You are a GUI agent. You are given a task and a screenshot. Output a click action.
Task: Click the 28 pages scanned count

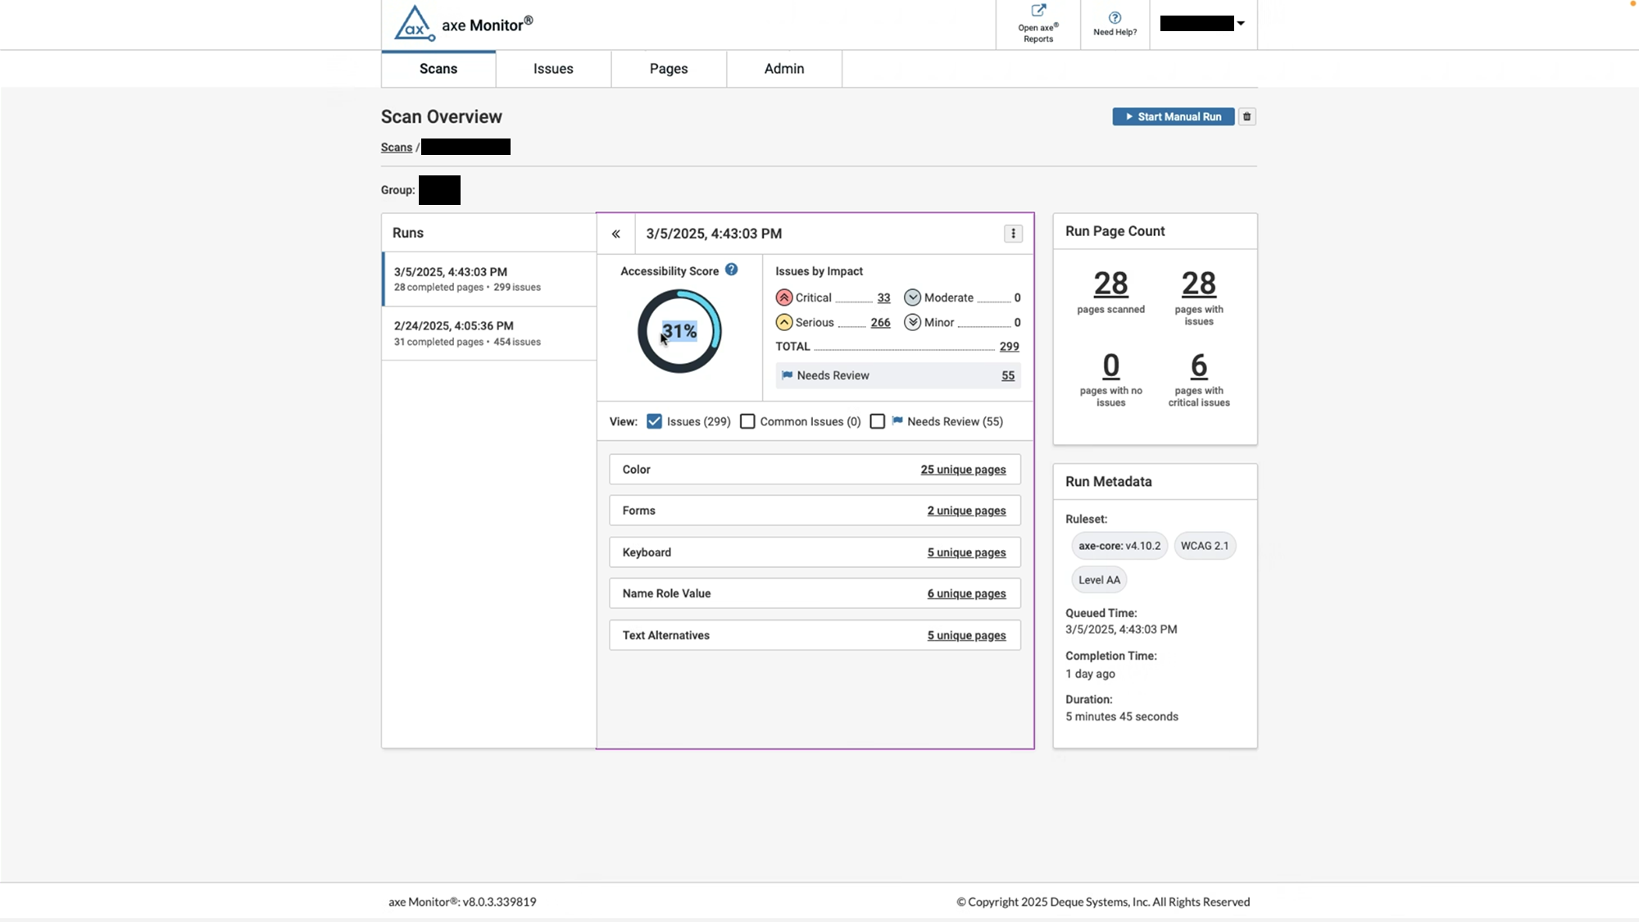[x=1110, y=284]
